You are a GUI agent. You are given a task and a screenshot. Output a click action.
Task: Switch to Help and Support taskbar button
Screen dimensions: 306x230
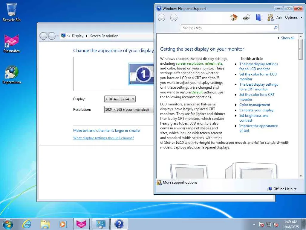[x=119, y=224]
